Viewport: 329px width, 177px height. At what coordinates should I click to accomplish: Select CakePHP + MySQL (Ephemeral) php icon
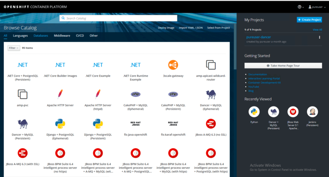point(136,94)
